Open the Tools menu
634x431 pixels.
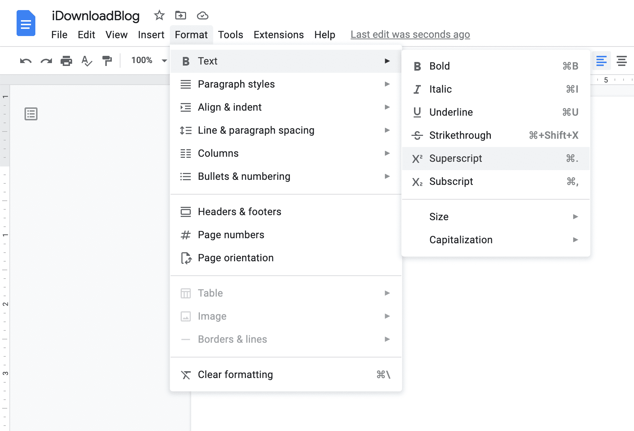pyautogui.click(x=230, y=35)
